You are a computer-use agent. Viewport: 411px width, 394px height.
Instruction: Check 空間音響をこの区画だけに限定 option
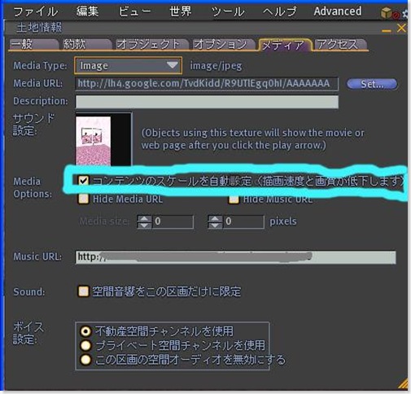tap(83, 291)
